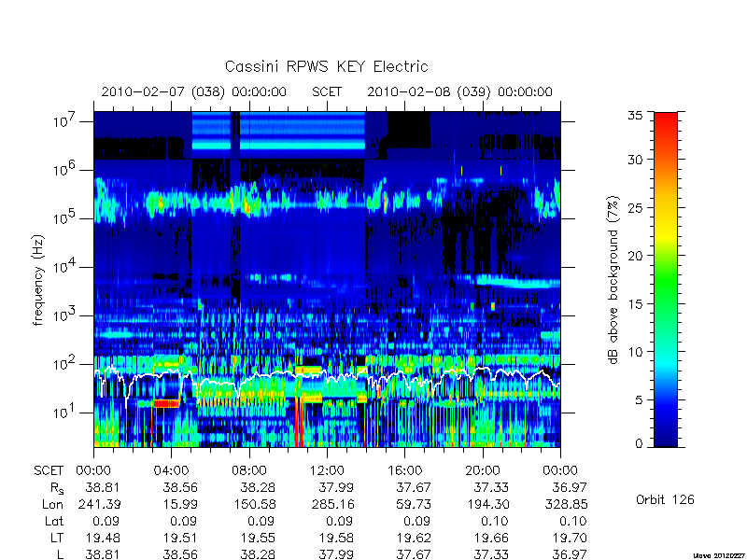747x560 pixels.
Task: Click the Rs row header
Action: pyautogui.click(x=57, y=488)
